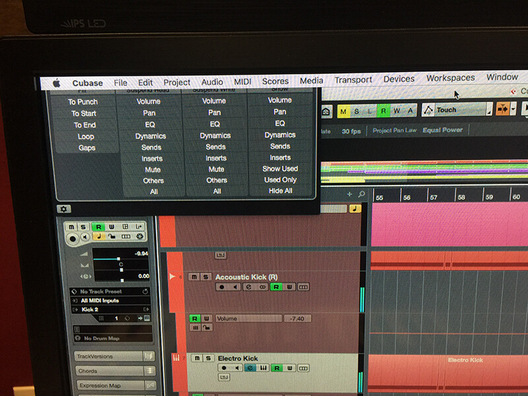
Task: Mute track in Inspector
Action: (x=71, y=227)
